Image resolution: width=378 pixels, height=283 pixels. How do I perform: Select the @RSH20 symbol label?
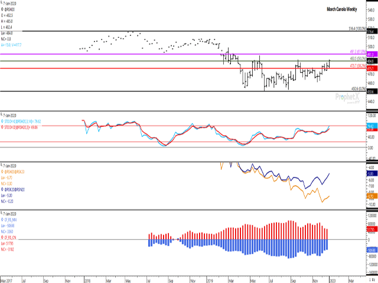(x=9, y=9)
